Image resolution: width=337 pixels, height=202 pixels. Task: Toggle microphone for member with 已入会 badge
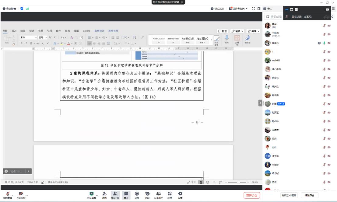324,104
